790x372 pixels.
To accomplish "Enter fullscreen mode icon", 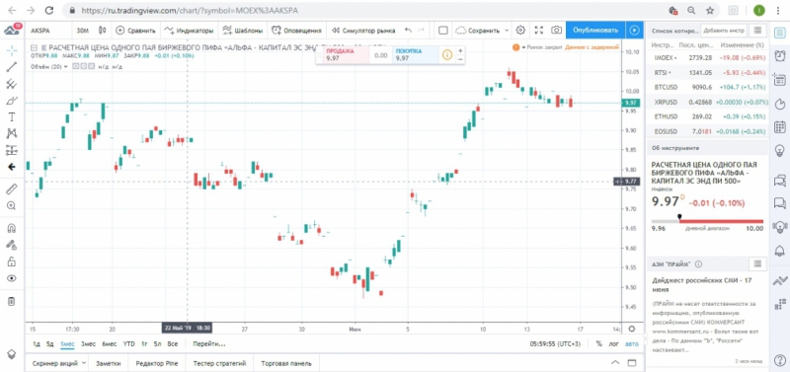I will click(538, 31).
